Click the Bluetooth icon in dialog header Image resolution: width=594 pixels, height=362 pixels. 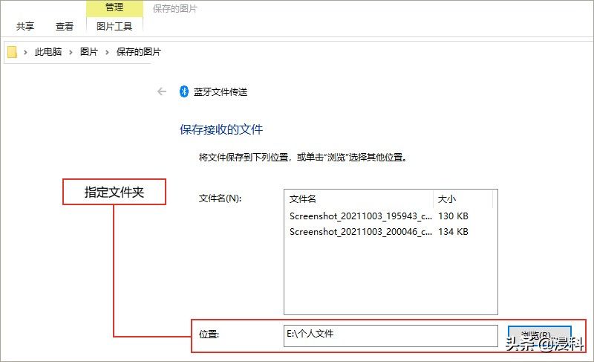183,92
